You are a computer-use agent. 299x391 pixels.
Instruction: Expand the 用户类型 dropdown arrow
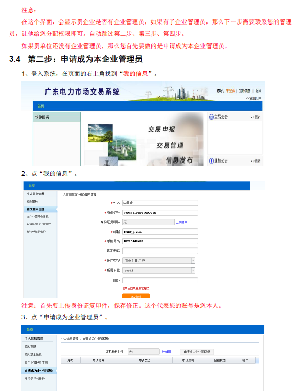pyautogui.click(x=193, y=261)
